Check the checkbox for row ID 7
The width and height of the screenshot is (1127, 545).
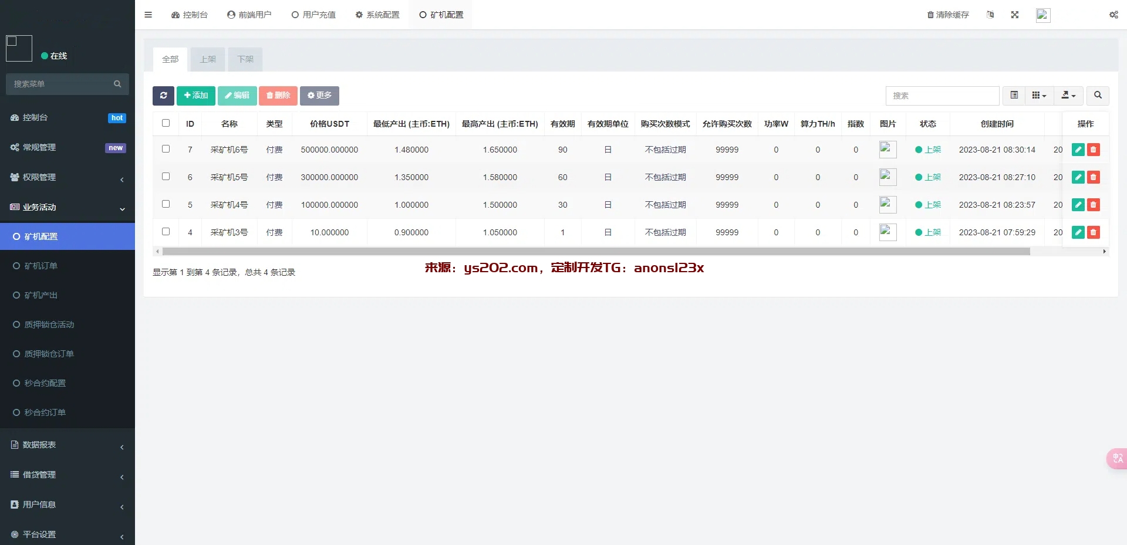pos(166,149)
